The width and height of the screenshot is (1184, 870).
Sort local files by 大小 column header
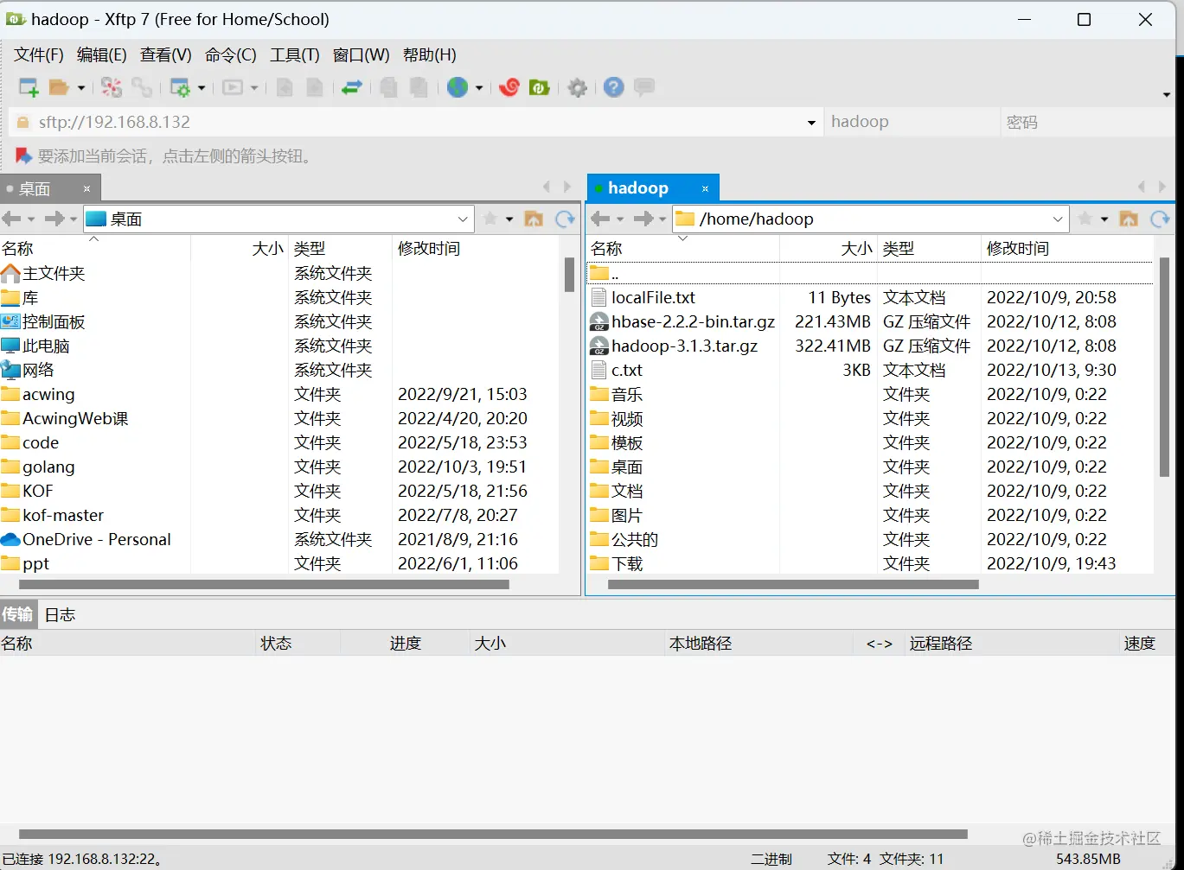(x=240, y=249)
